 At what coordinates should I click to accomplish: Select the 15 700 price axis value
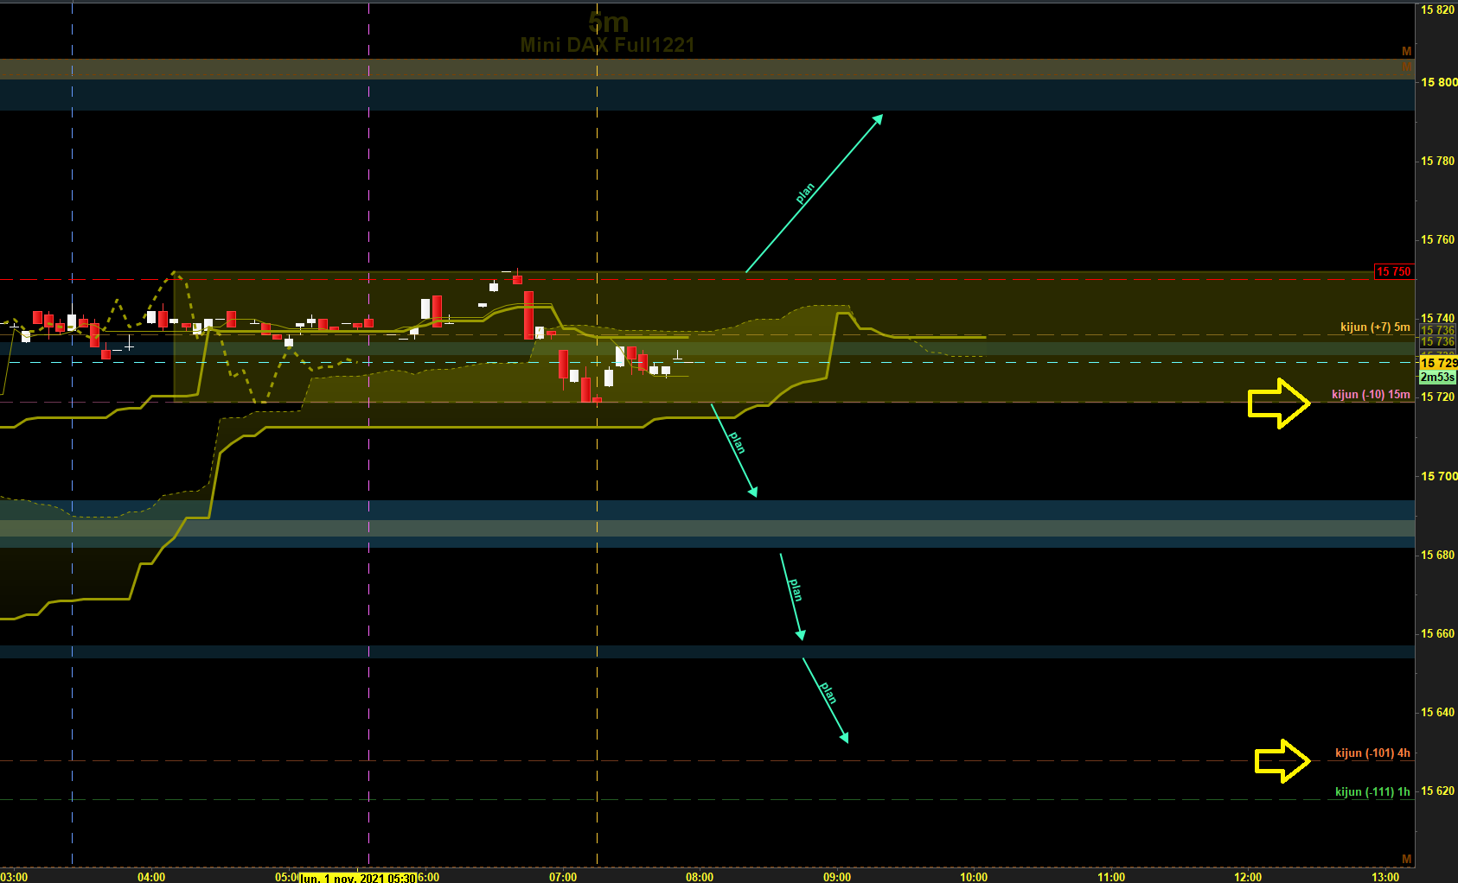click(x=1438, y=476)
